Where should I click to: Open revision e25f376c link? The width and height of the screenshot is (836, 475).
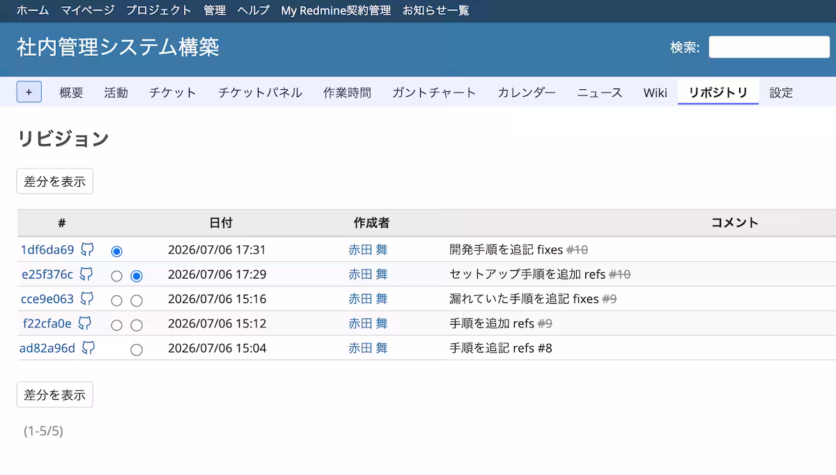pos(47,274)
